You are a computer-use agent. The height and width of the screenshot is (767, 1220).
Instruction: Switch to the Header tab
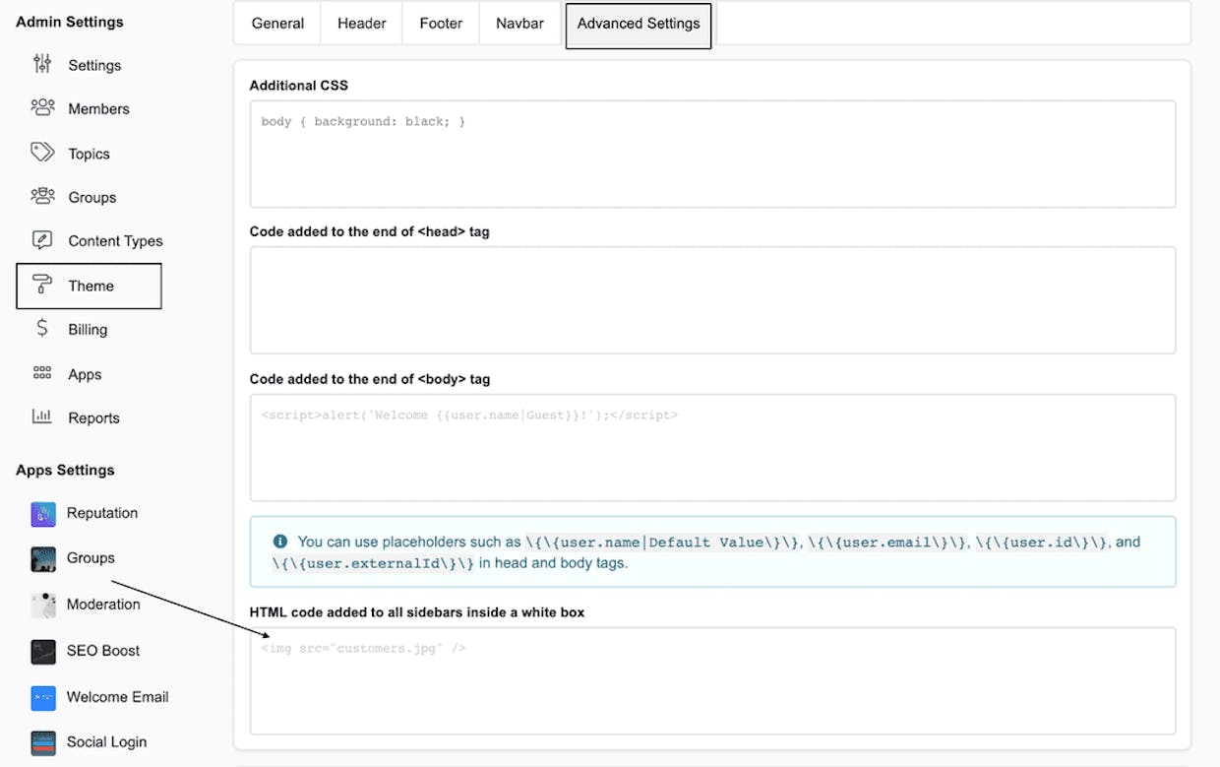tap(361, 24)
